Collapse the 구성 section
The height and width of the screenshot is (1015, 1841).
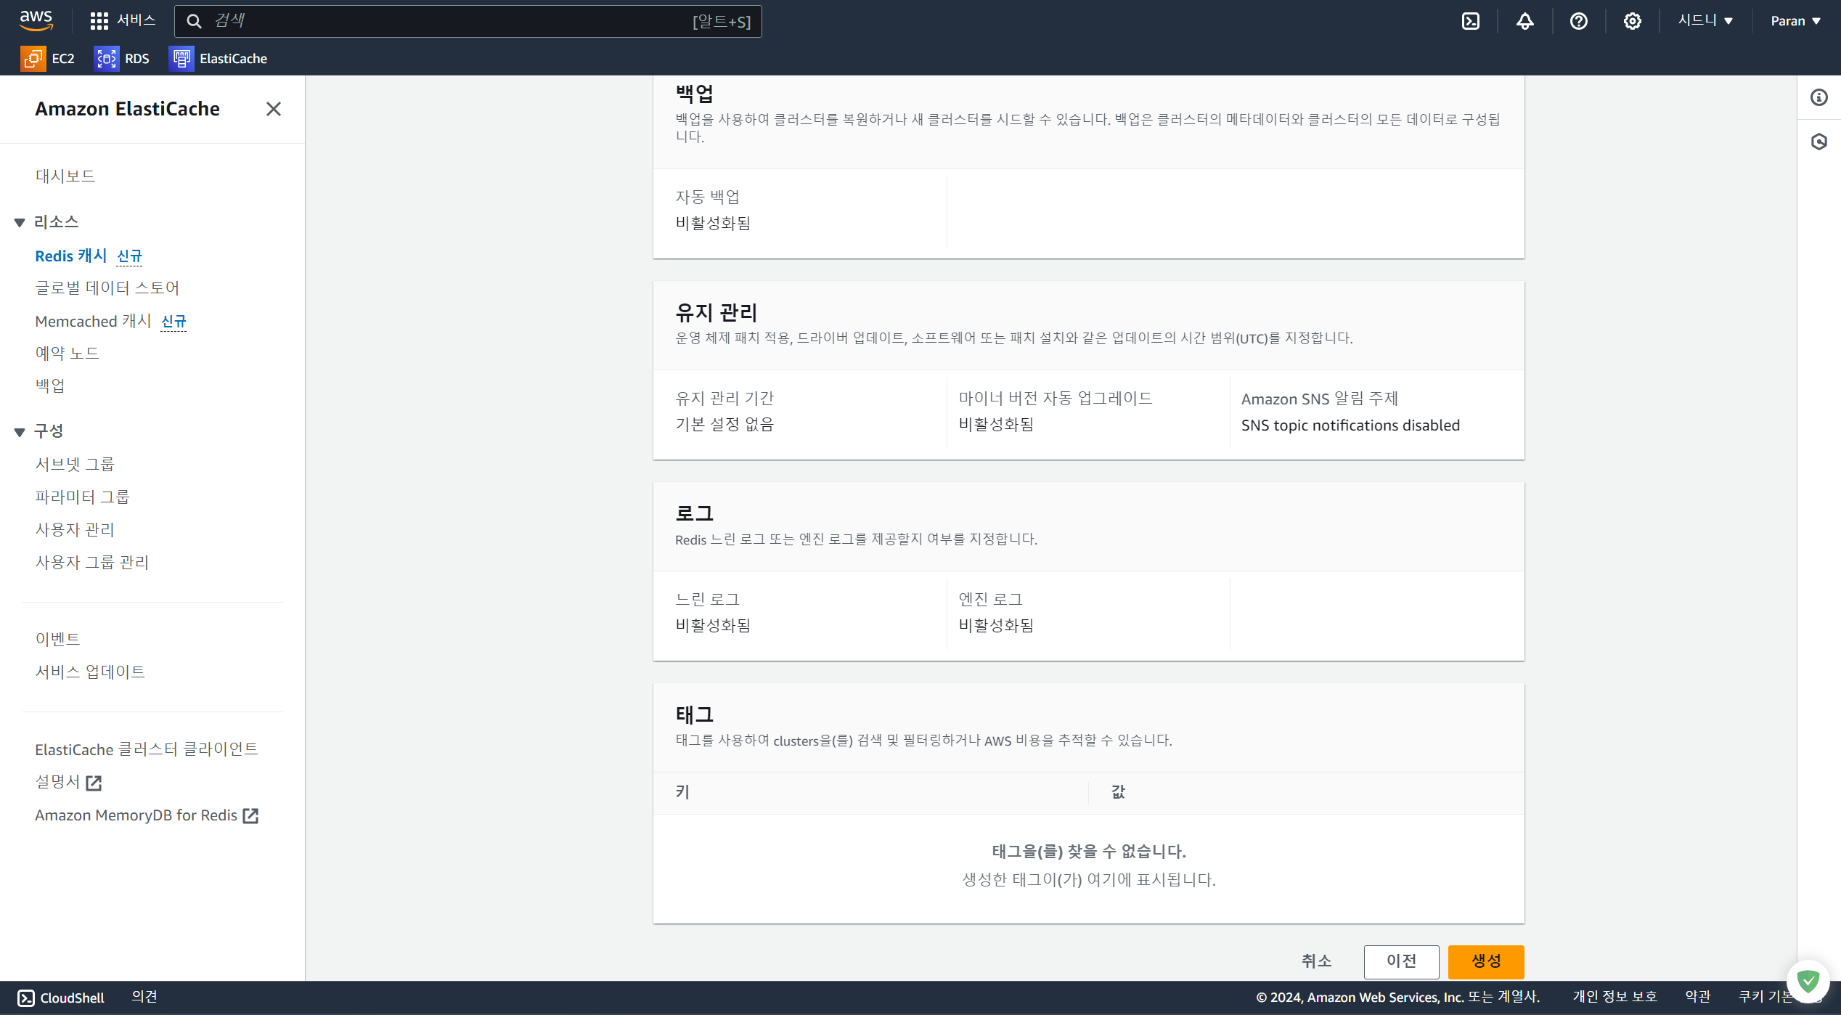(x=20, y=432)
